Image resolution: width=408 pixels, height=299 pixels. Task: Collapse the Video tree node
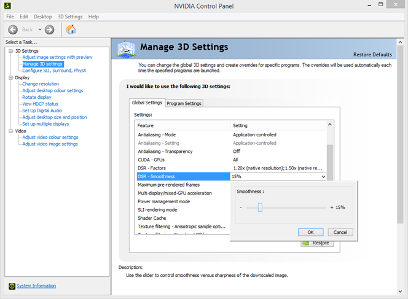(10, 131)
